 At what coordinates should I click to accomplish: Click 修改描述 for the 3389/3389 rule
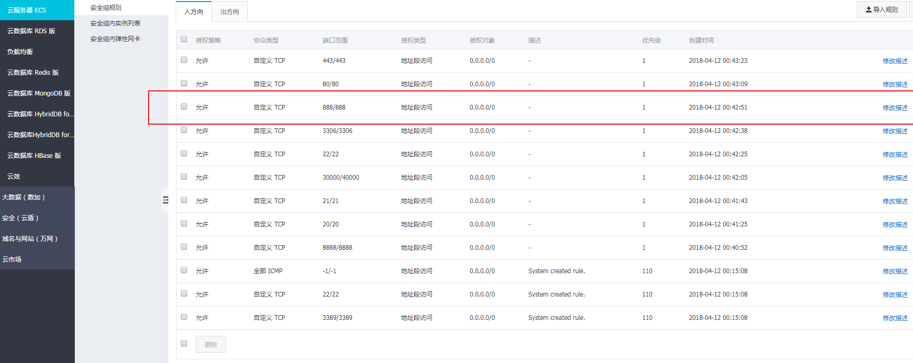coord(895,318)
